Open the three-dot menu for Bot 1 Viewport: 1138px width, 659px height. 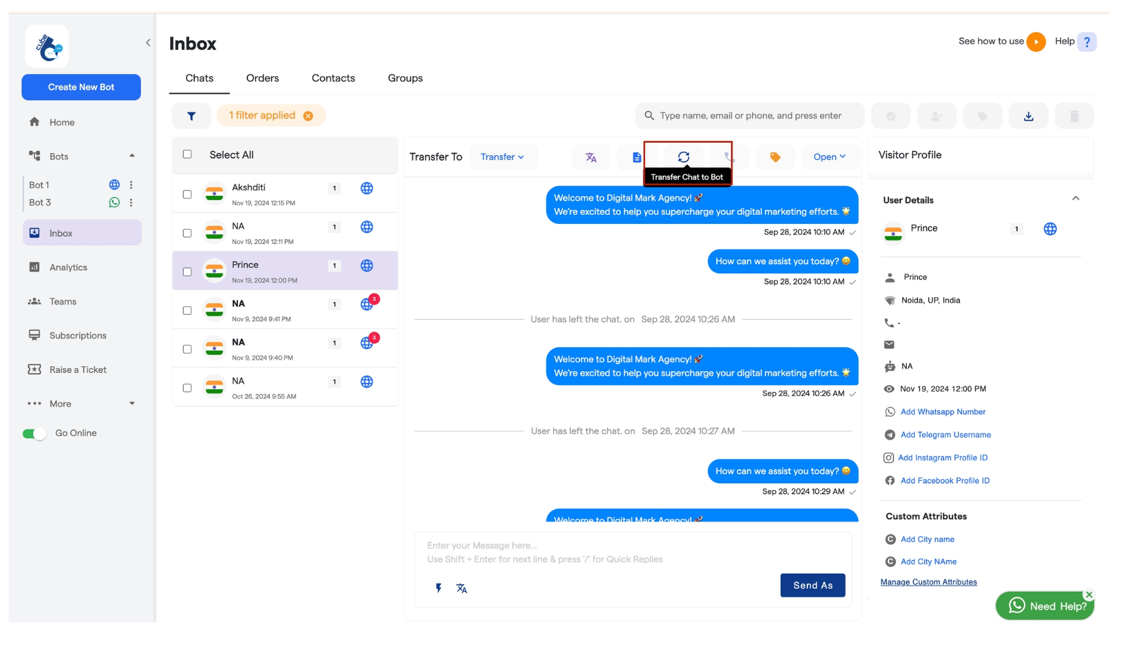131,185
